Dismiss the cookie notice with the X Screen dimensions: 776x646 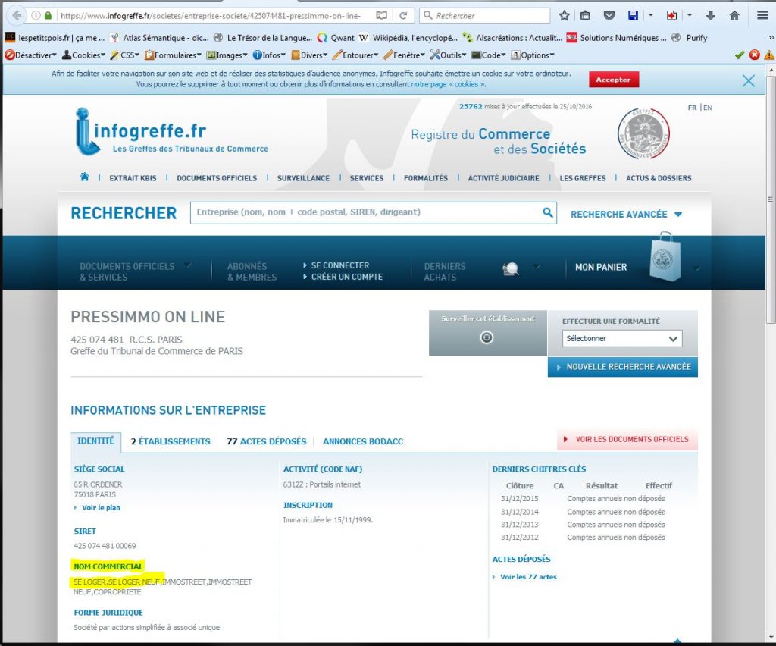click(x=748, y=81)
